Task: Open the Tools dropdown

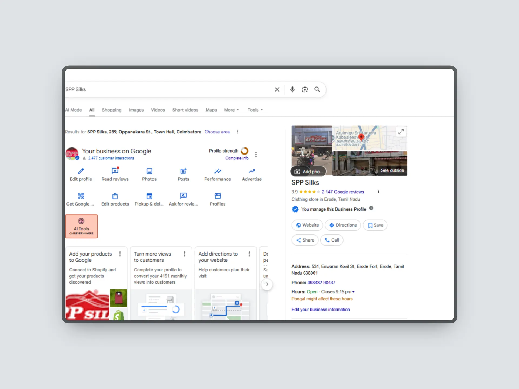Action: [x=255, y=110]
